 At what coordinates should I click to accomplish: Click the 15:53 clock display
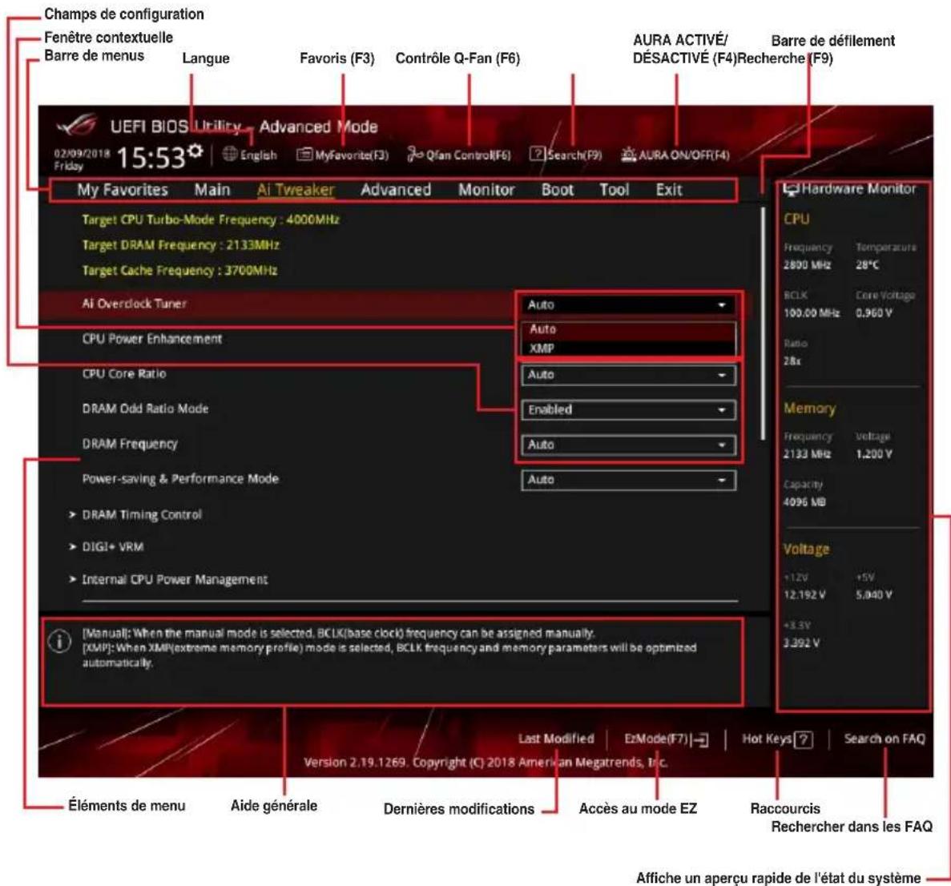pos(151,158)
